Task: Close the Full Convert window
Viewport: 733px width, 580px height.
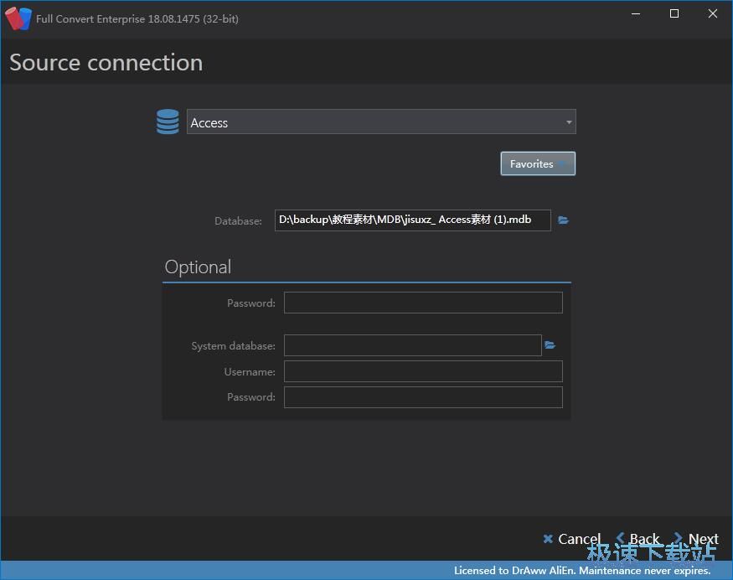Action: [x=713, y=14]
